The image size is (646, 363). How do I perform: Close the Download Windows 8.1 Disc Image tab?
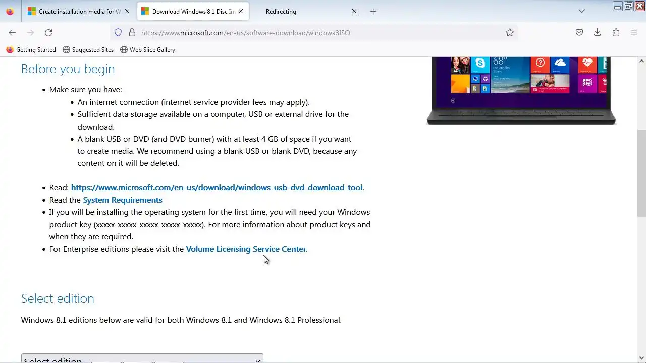pos(241,11)
